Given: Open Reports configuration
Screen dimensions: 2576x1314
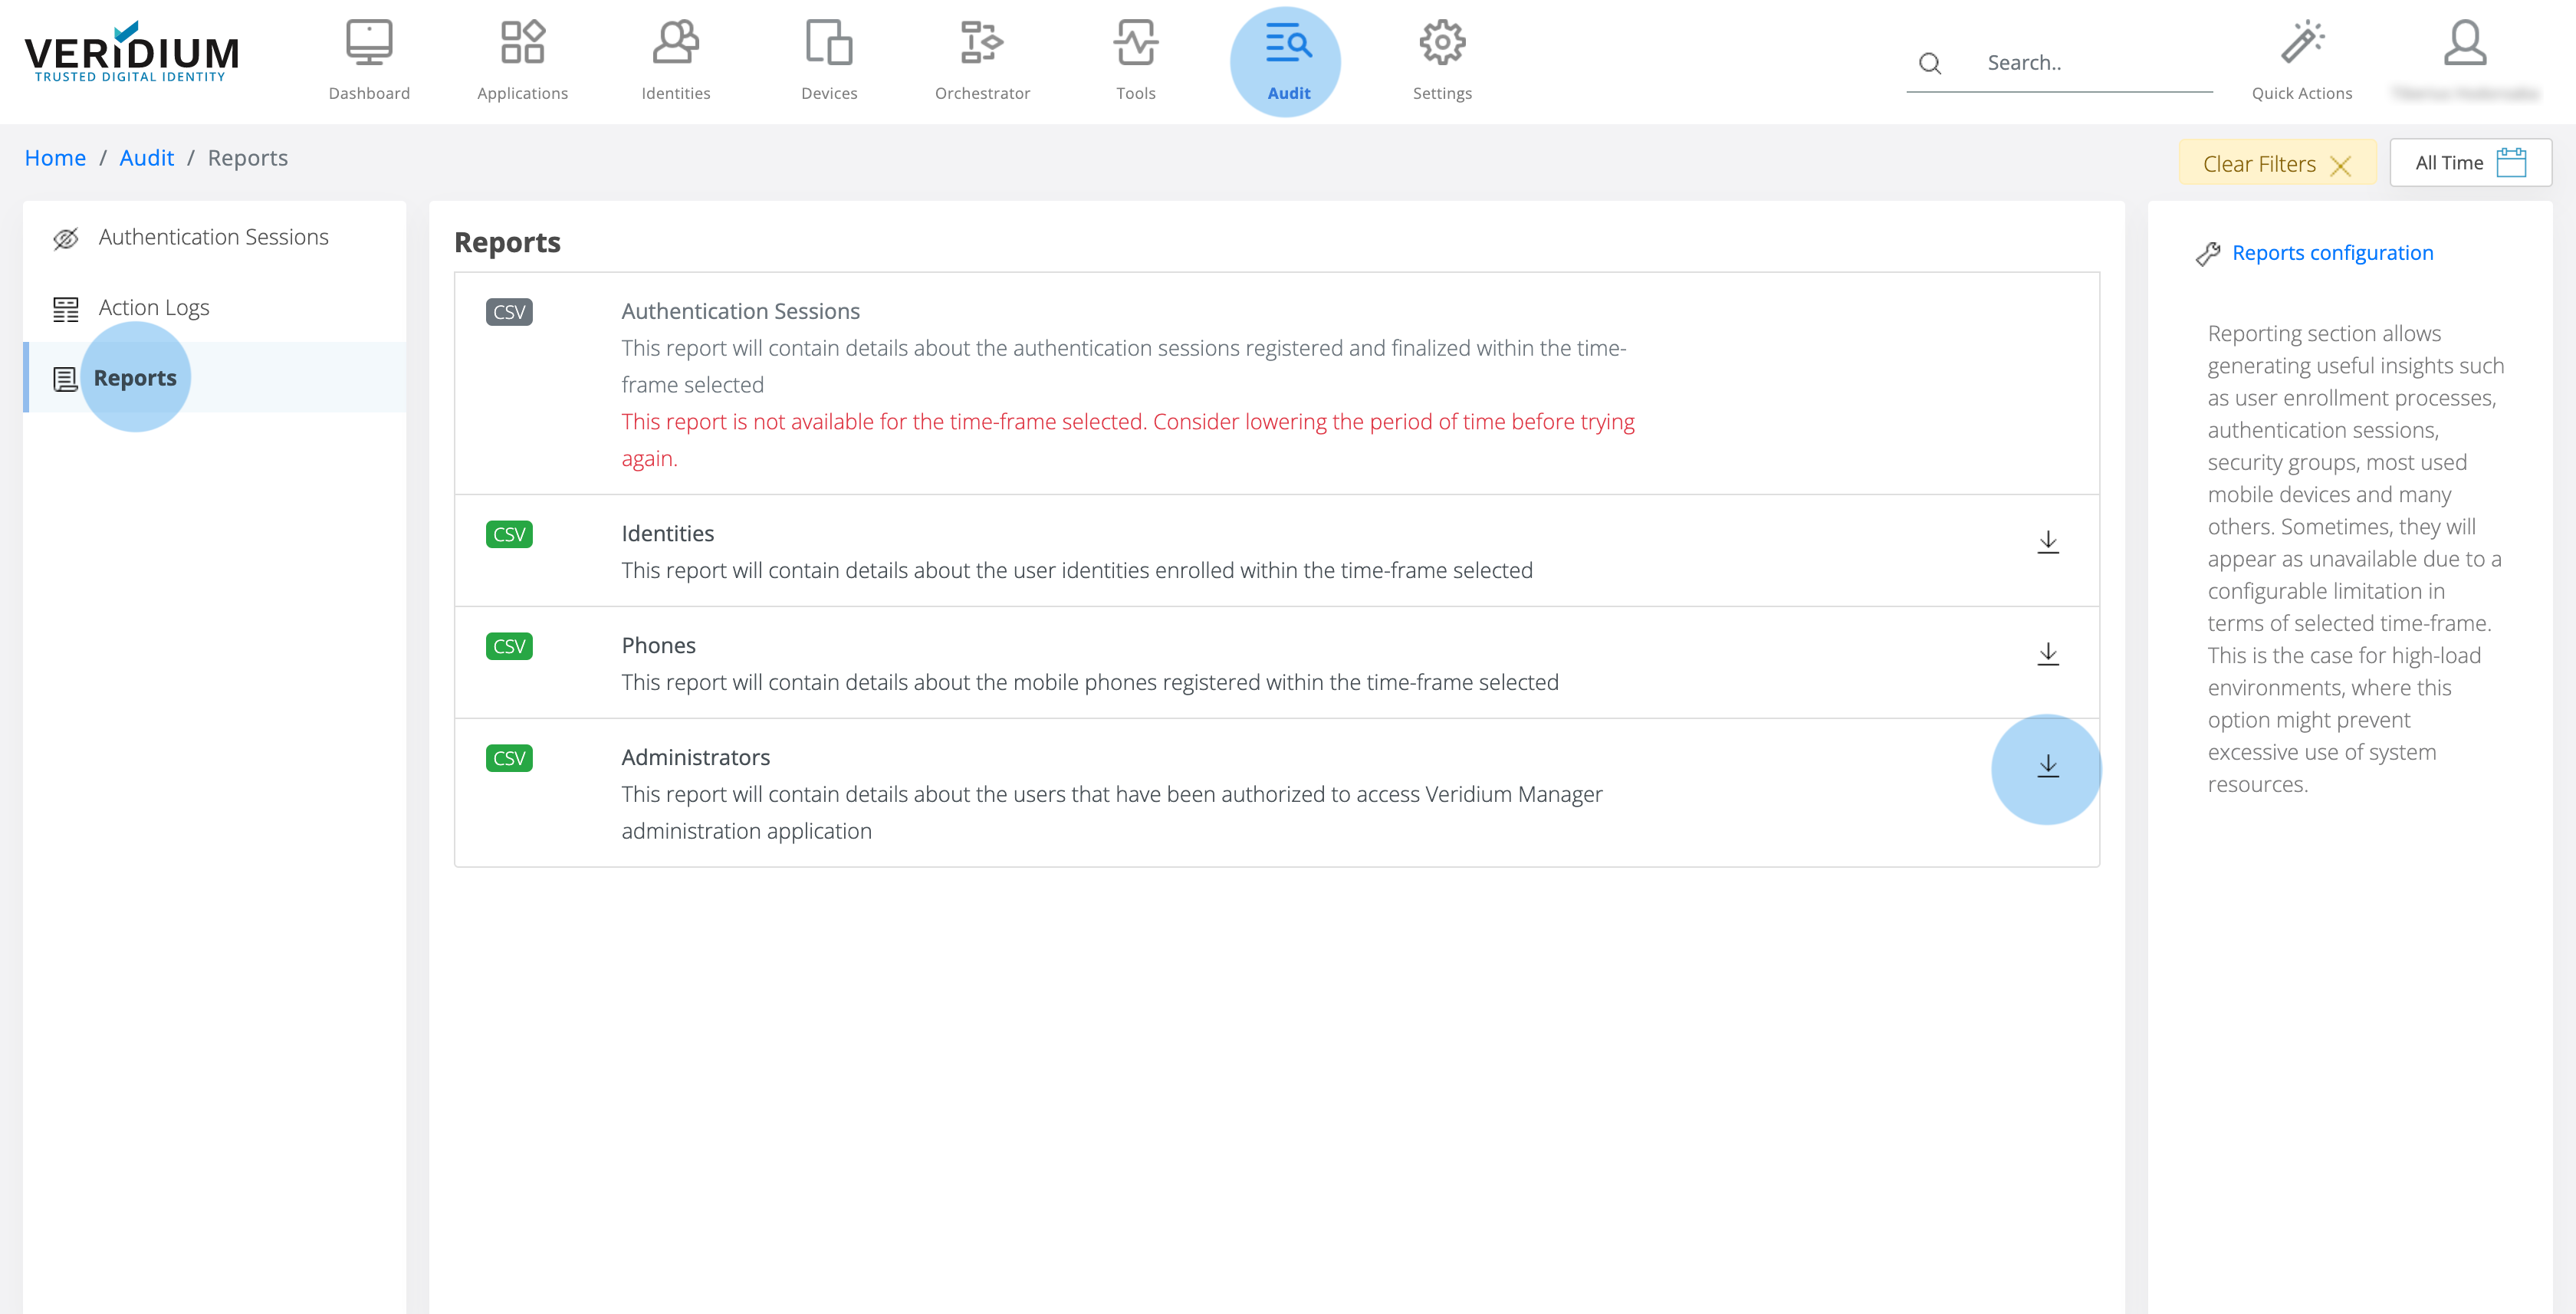Looking at the screenshot, I should click(x=2334, y=252).
